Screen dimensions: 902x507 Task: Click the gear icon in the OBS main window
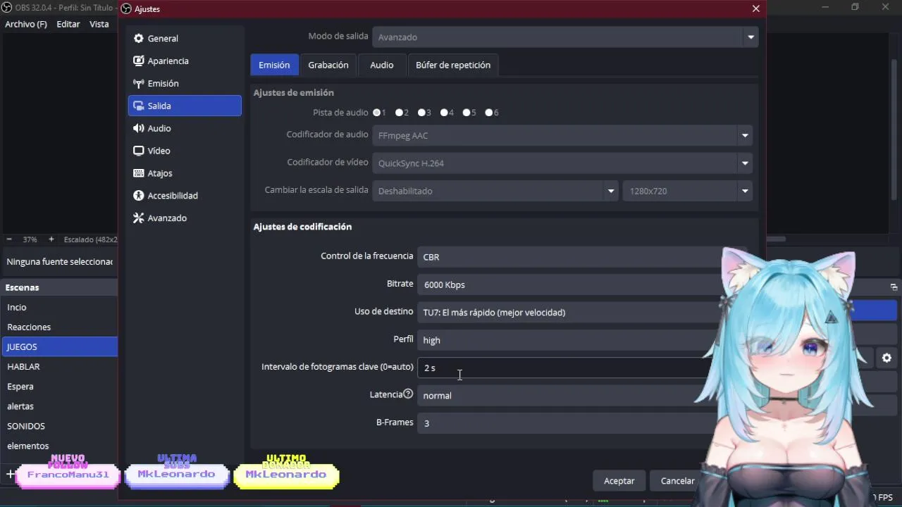[886, 358]
